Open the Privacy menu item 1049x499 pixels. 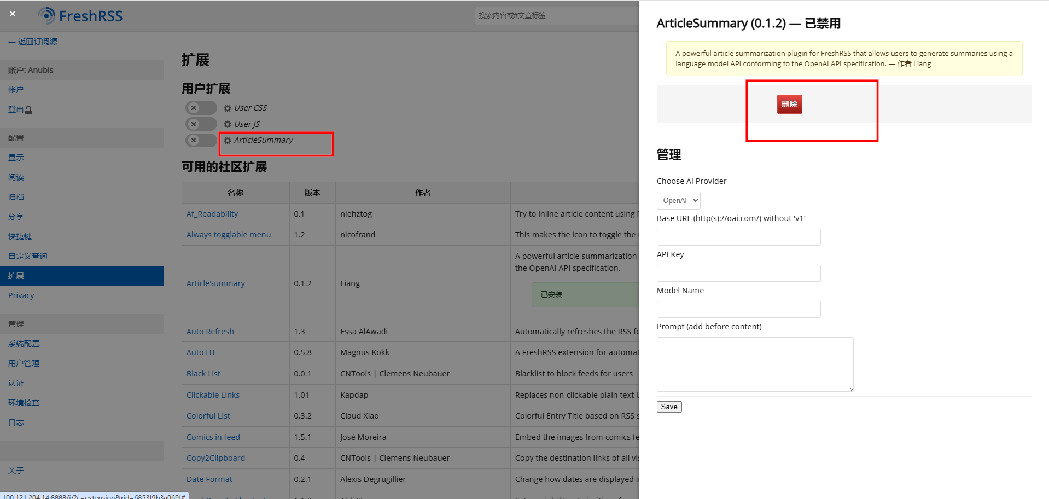[21, 295]
